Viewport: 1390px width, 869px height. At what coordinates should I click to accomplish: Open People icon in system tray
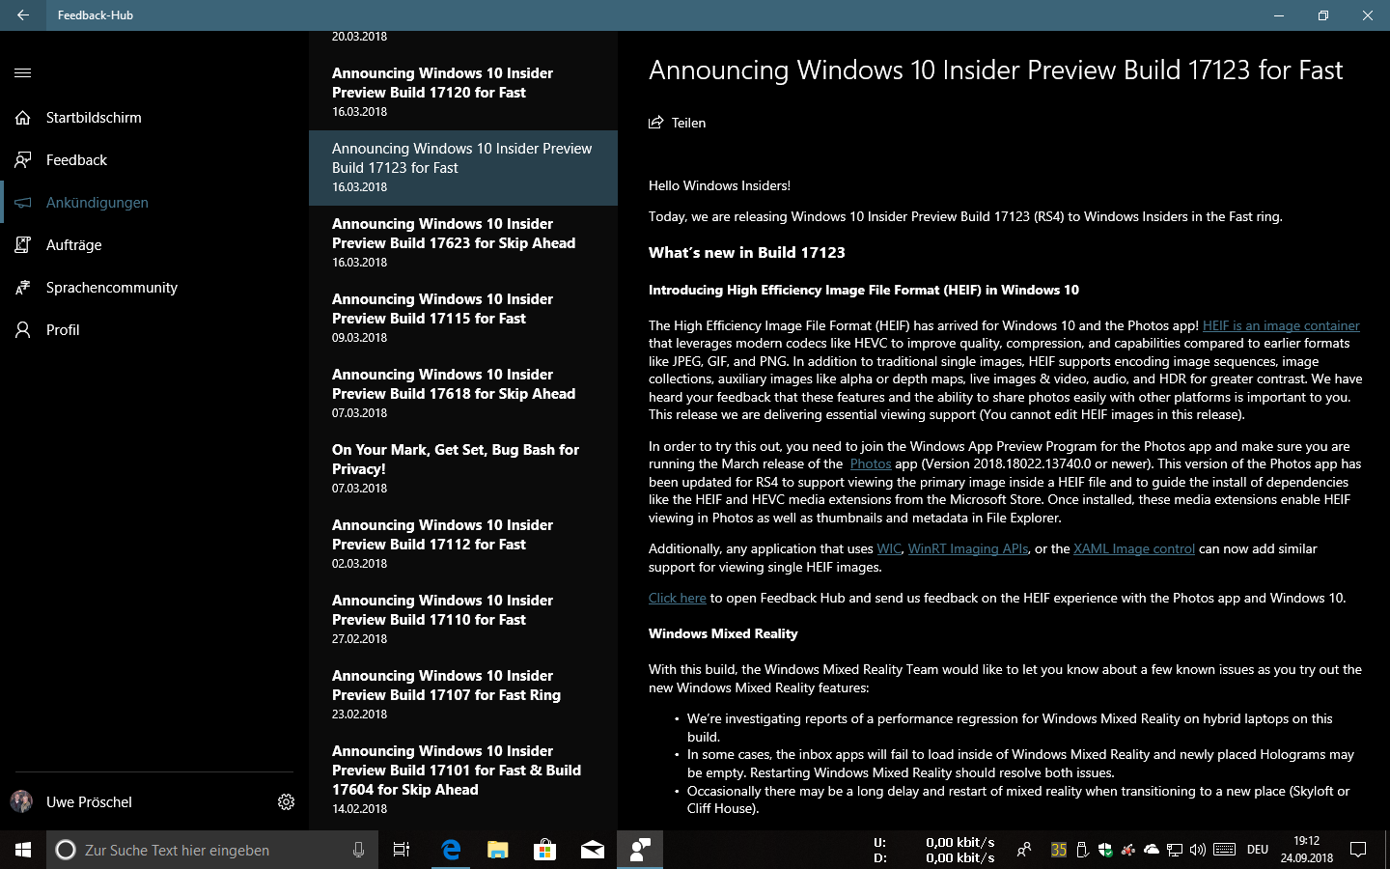(x=1024, y=850)
